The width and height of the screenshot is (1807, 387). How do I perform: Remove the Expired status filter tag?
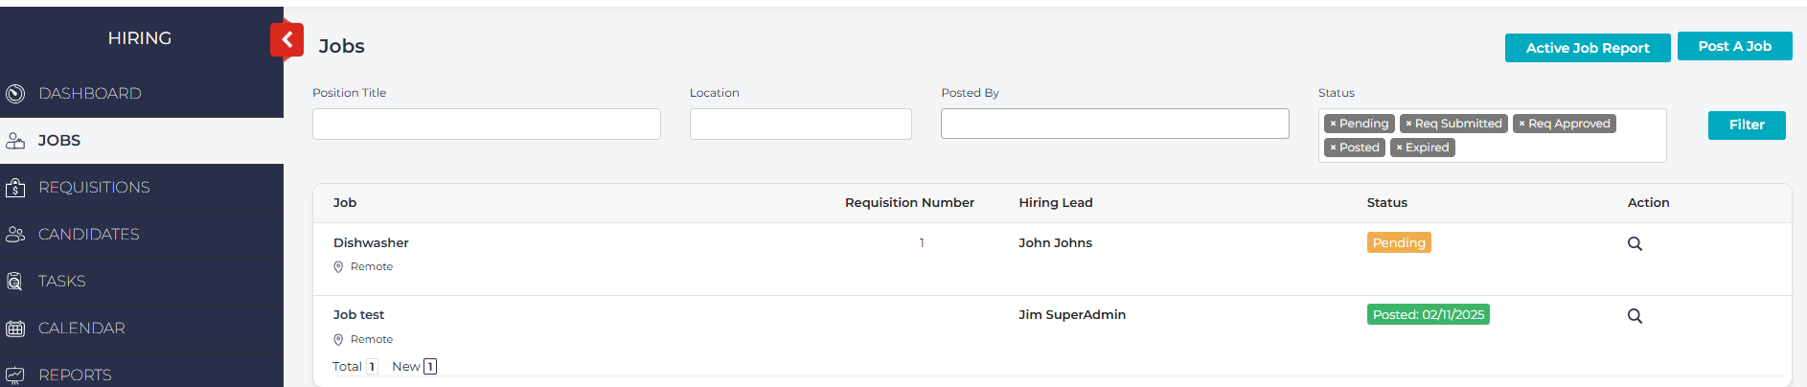(1399, 148)
